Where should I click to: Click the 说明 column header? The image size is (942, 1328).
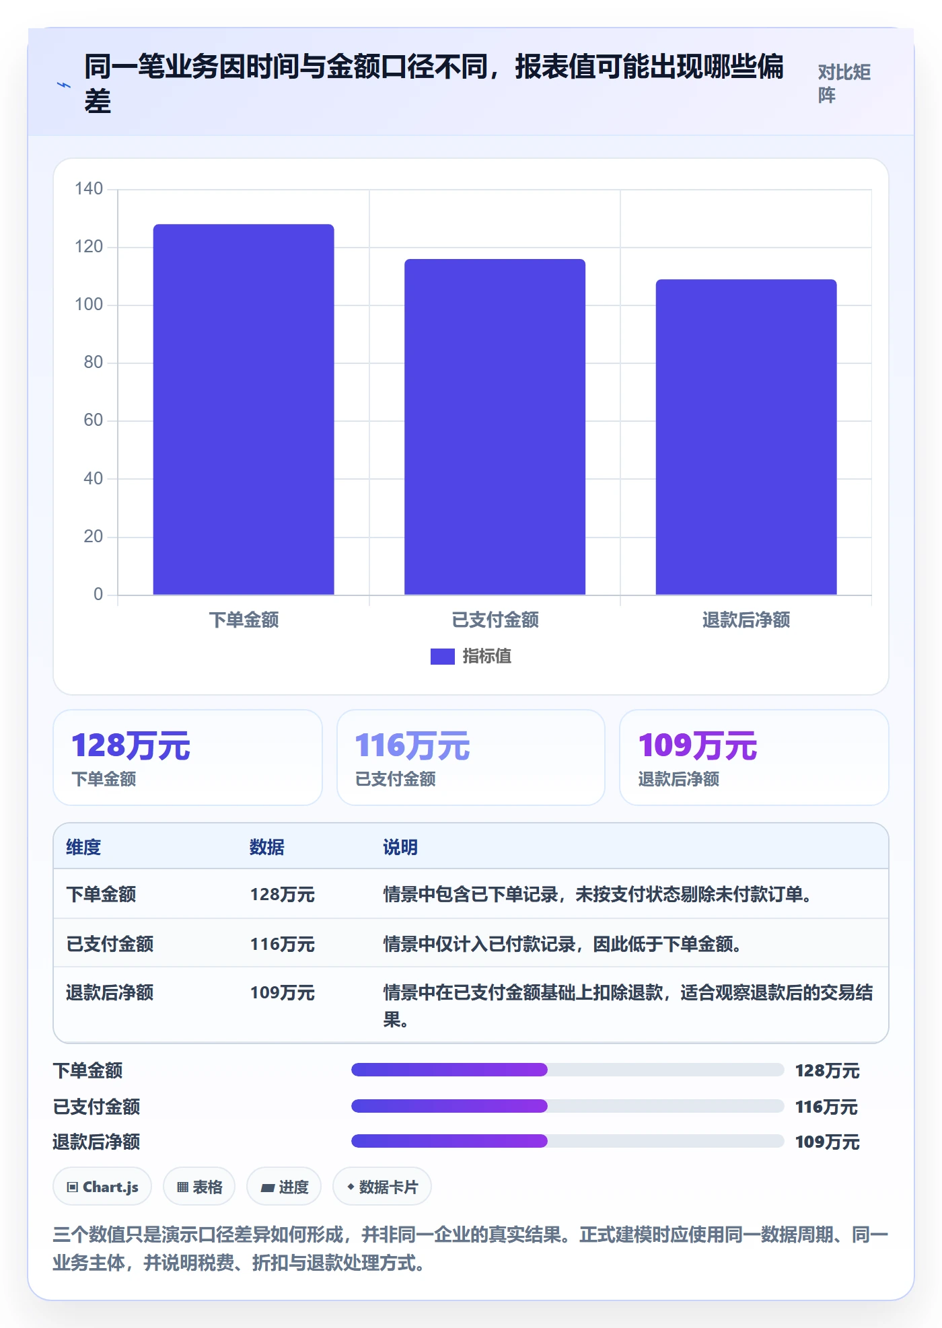[x=400, y=847]
